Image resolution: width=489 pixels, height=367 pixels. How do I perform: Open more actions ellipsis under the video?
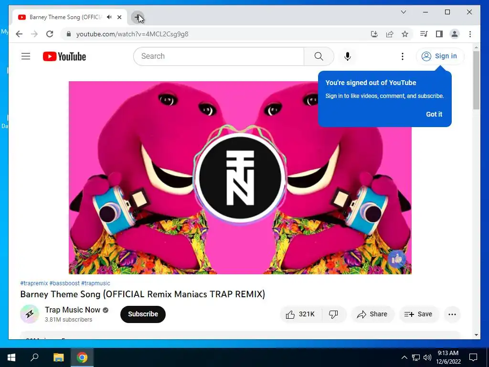[452, 314]
